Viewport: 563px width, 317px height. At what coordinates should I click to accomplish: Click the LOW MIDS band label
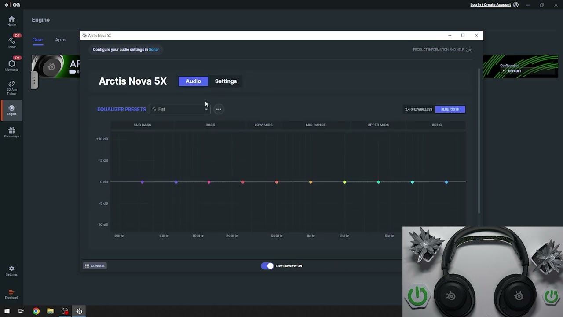[x=263, y=125]
